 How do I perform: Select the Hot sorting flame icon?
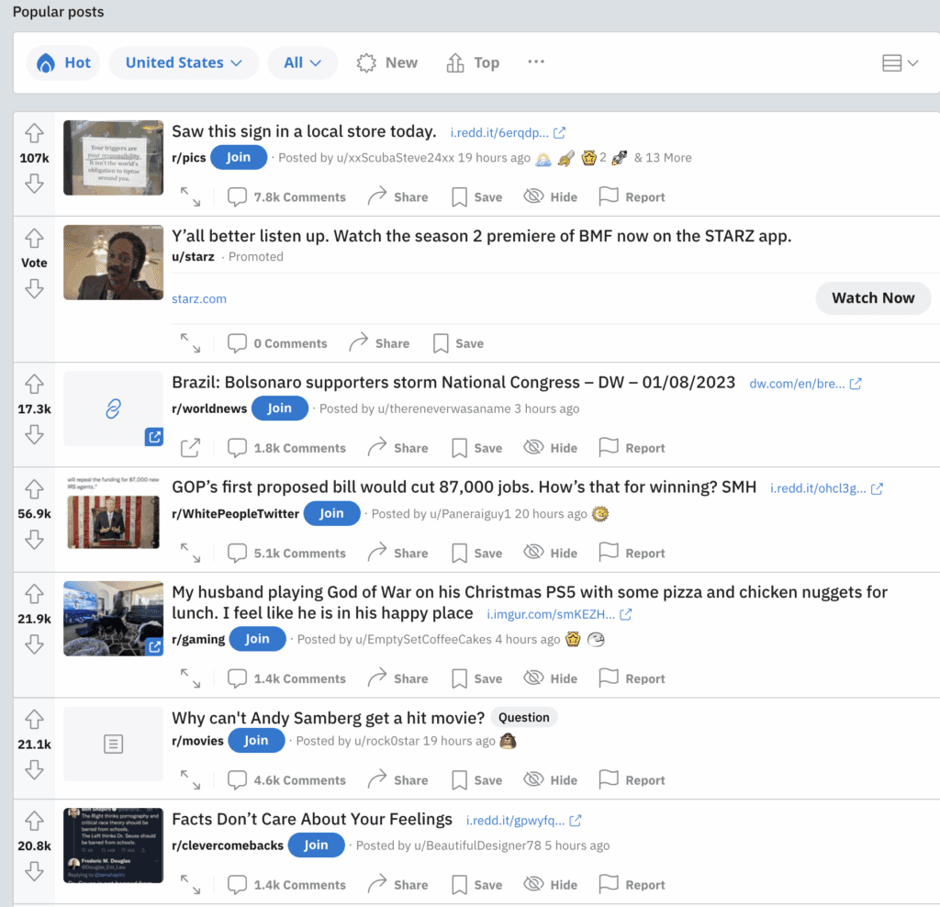(x=48, y=62)
